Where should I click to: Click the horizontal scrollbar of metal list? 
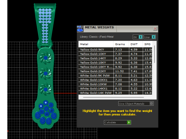tap(114, 97)
